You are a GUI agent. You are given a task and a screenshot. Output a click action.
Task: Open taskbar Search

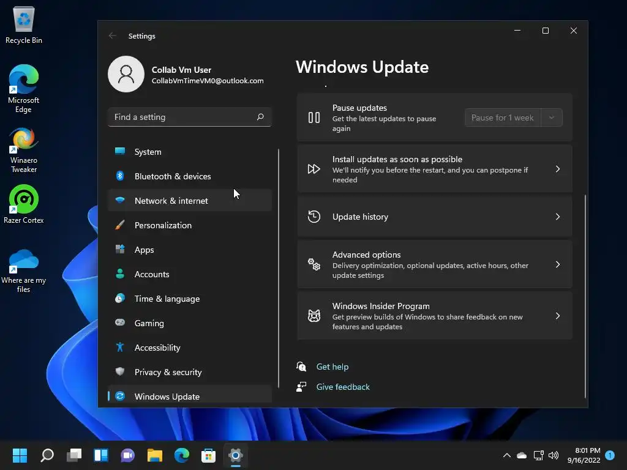tap(47, 455)
